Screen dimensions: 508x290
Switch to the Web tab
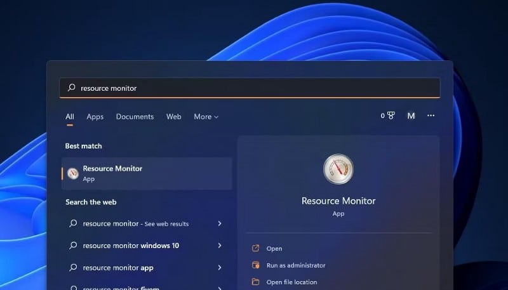(173, 117)
